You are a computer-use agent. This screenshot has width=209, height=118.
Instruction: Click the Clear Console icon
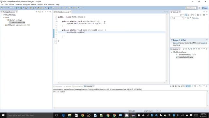tap(179, 86)
